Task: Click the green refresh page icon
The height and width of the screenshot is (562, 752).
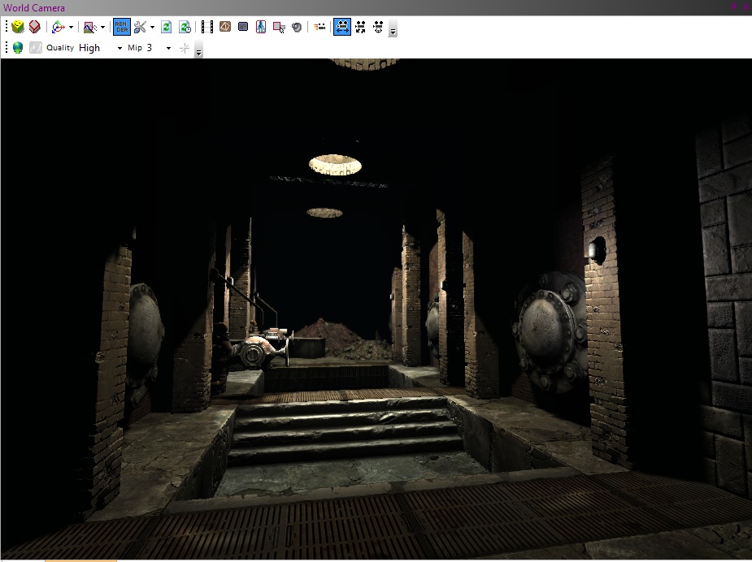Action: [167, 27]
